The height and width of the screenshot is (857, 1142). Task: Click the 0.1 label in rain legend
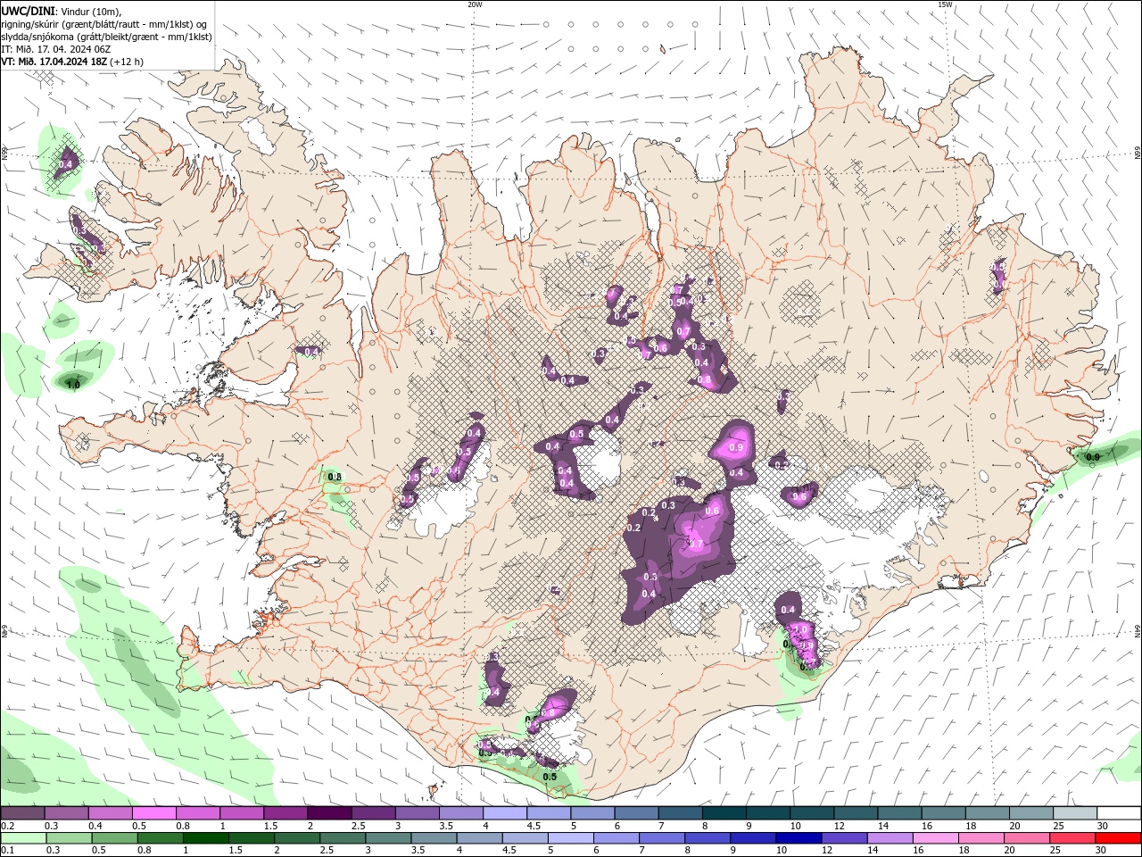(x=8, y=851)
